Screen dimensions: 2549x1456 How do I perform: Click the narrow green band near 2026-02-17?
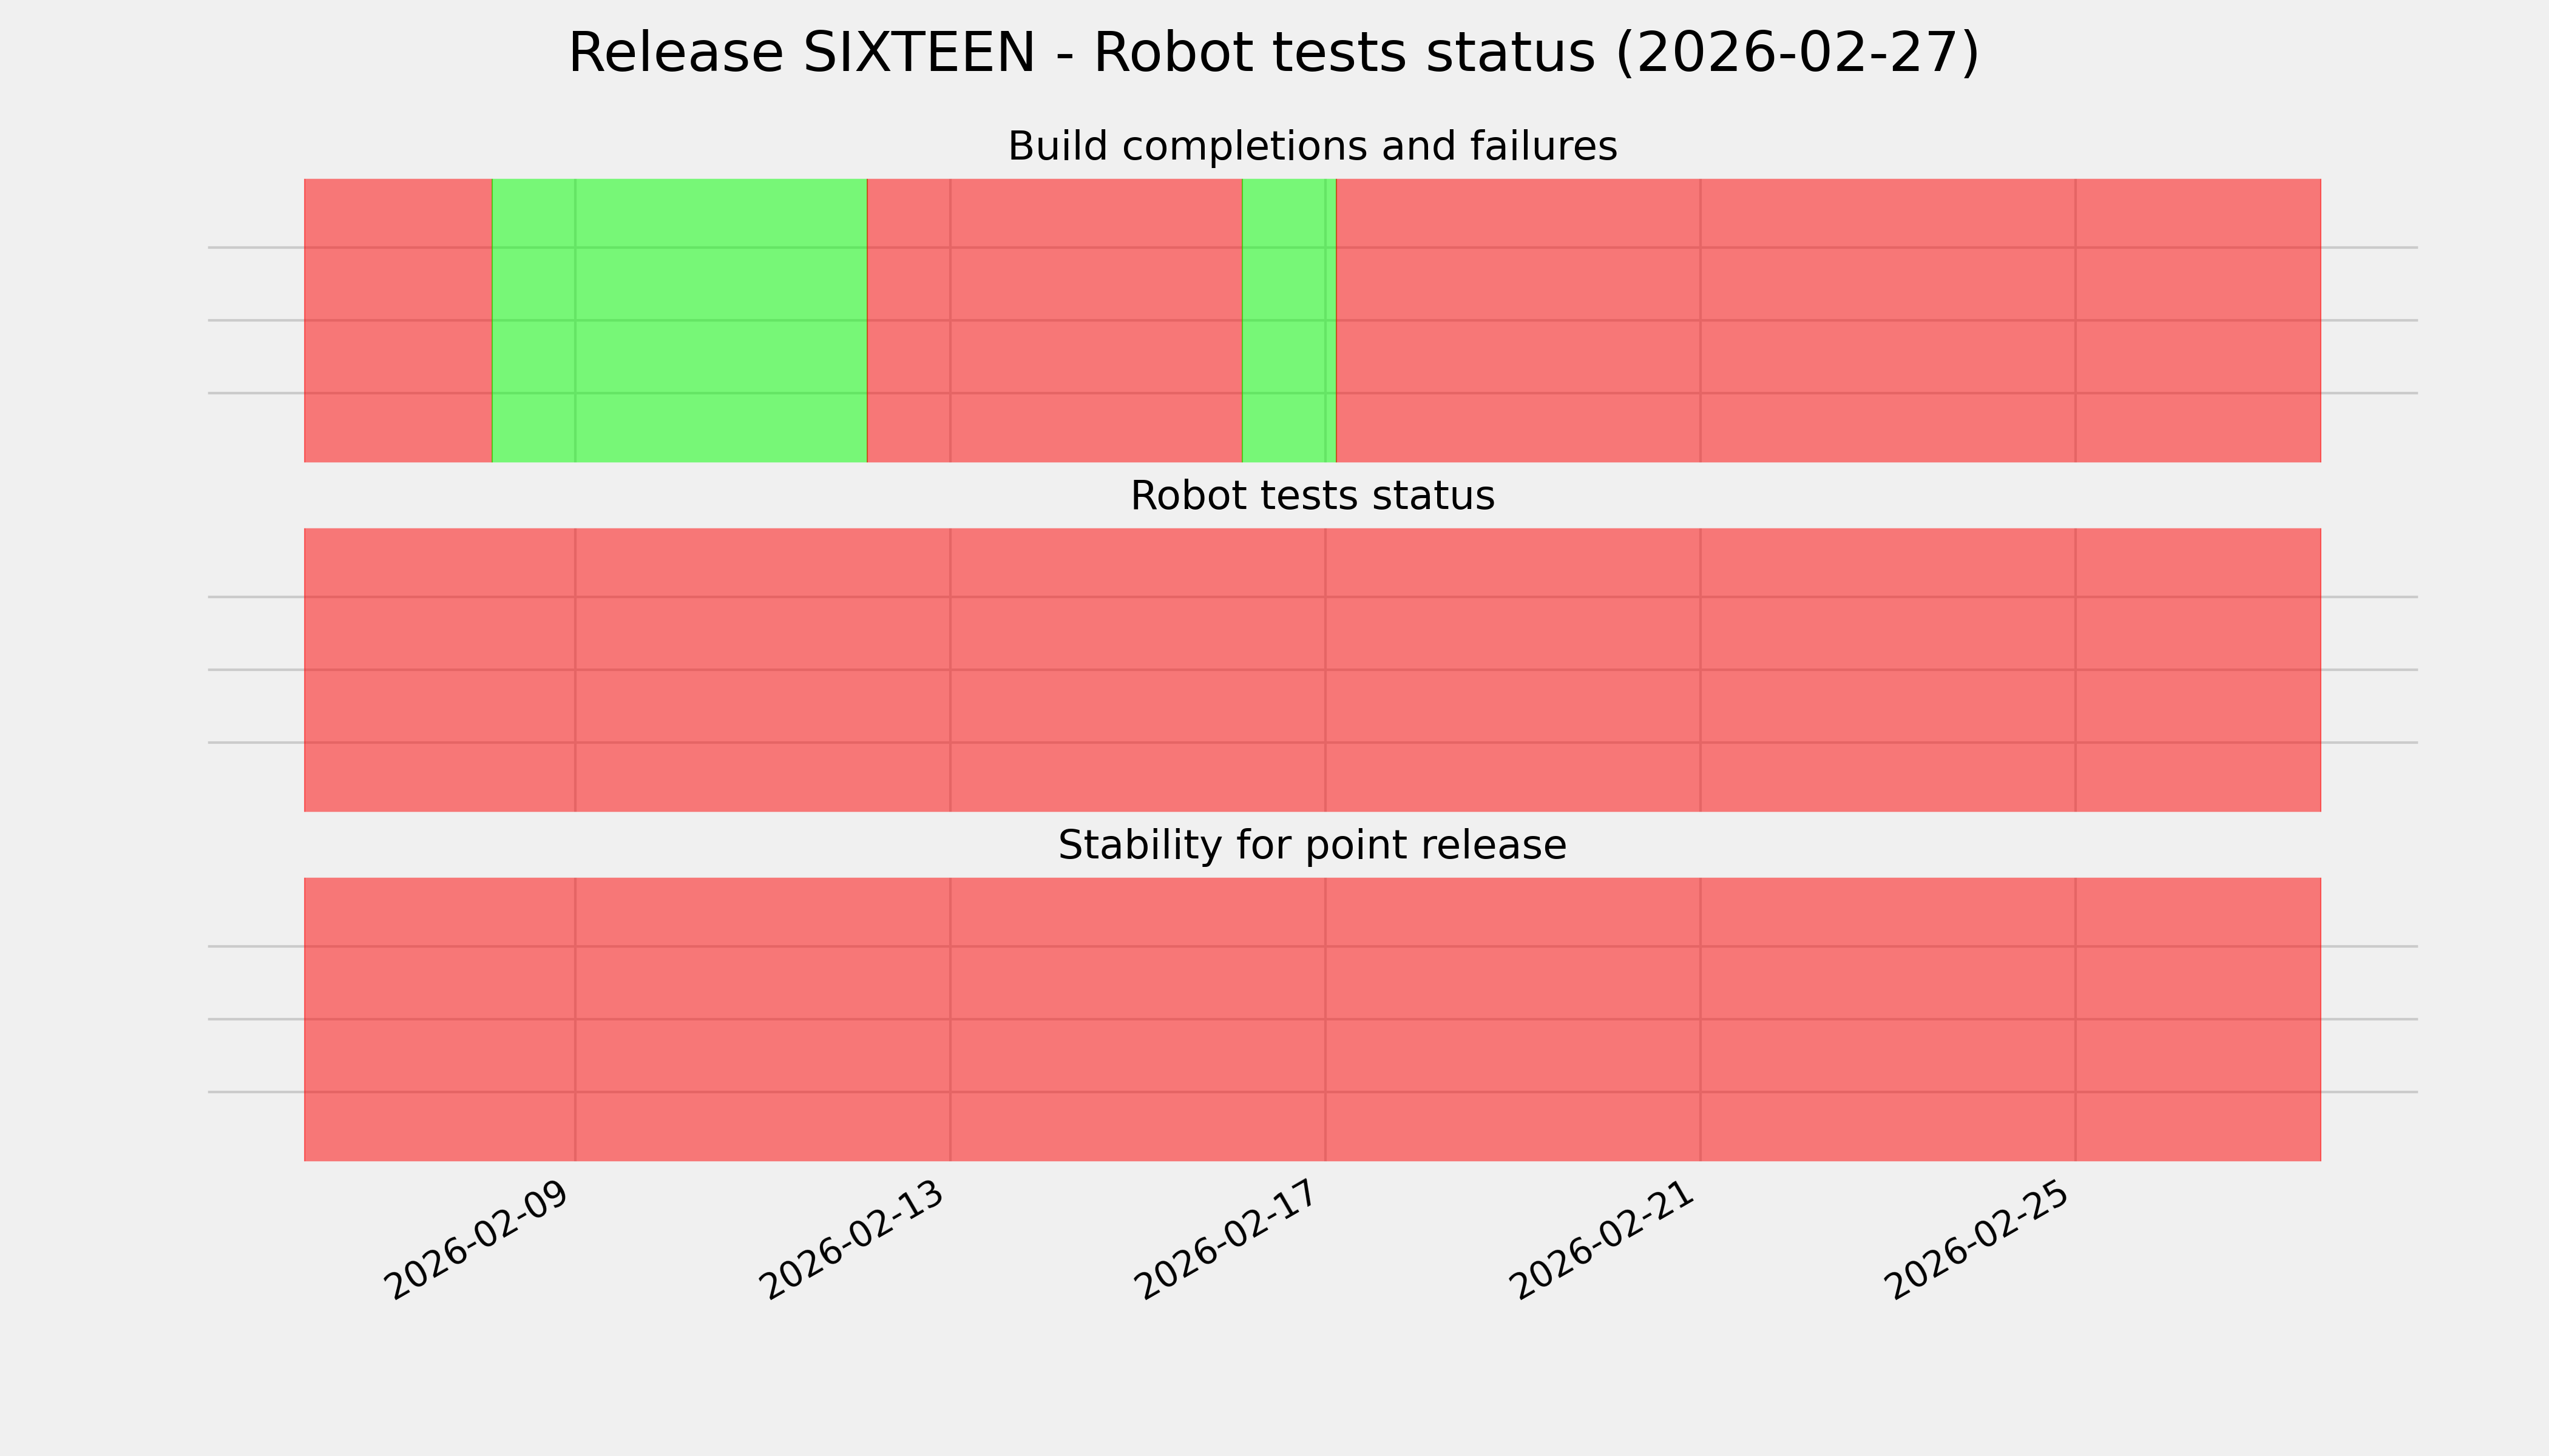pyautogui.click(x=1288, y=320)
